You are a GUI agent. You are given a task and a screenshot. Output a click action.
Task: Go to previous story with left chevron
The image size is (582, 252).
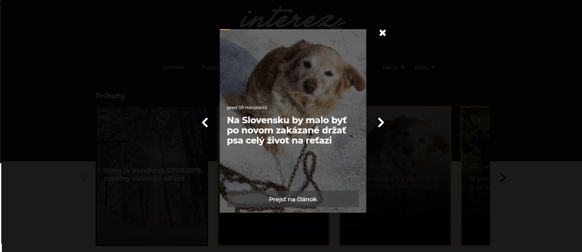[x=205, y=123]
